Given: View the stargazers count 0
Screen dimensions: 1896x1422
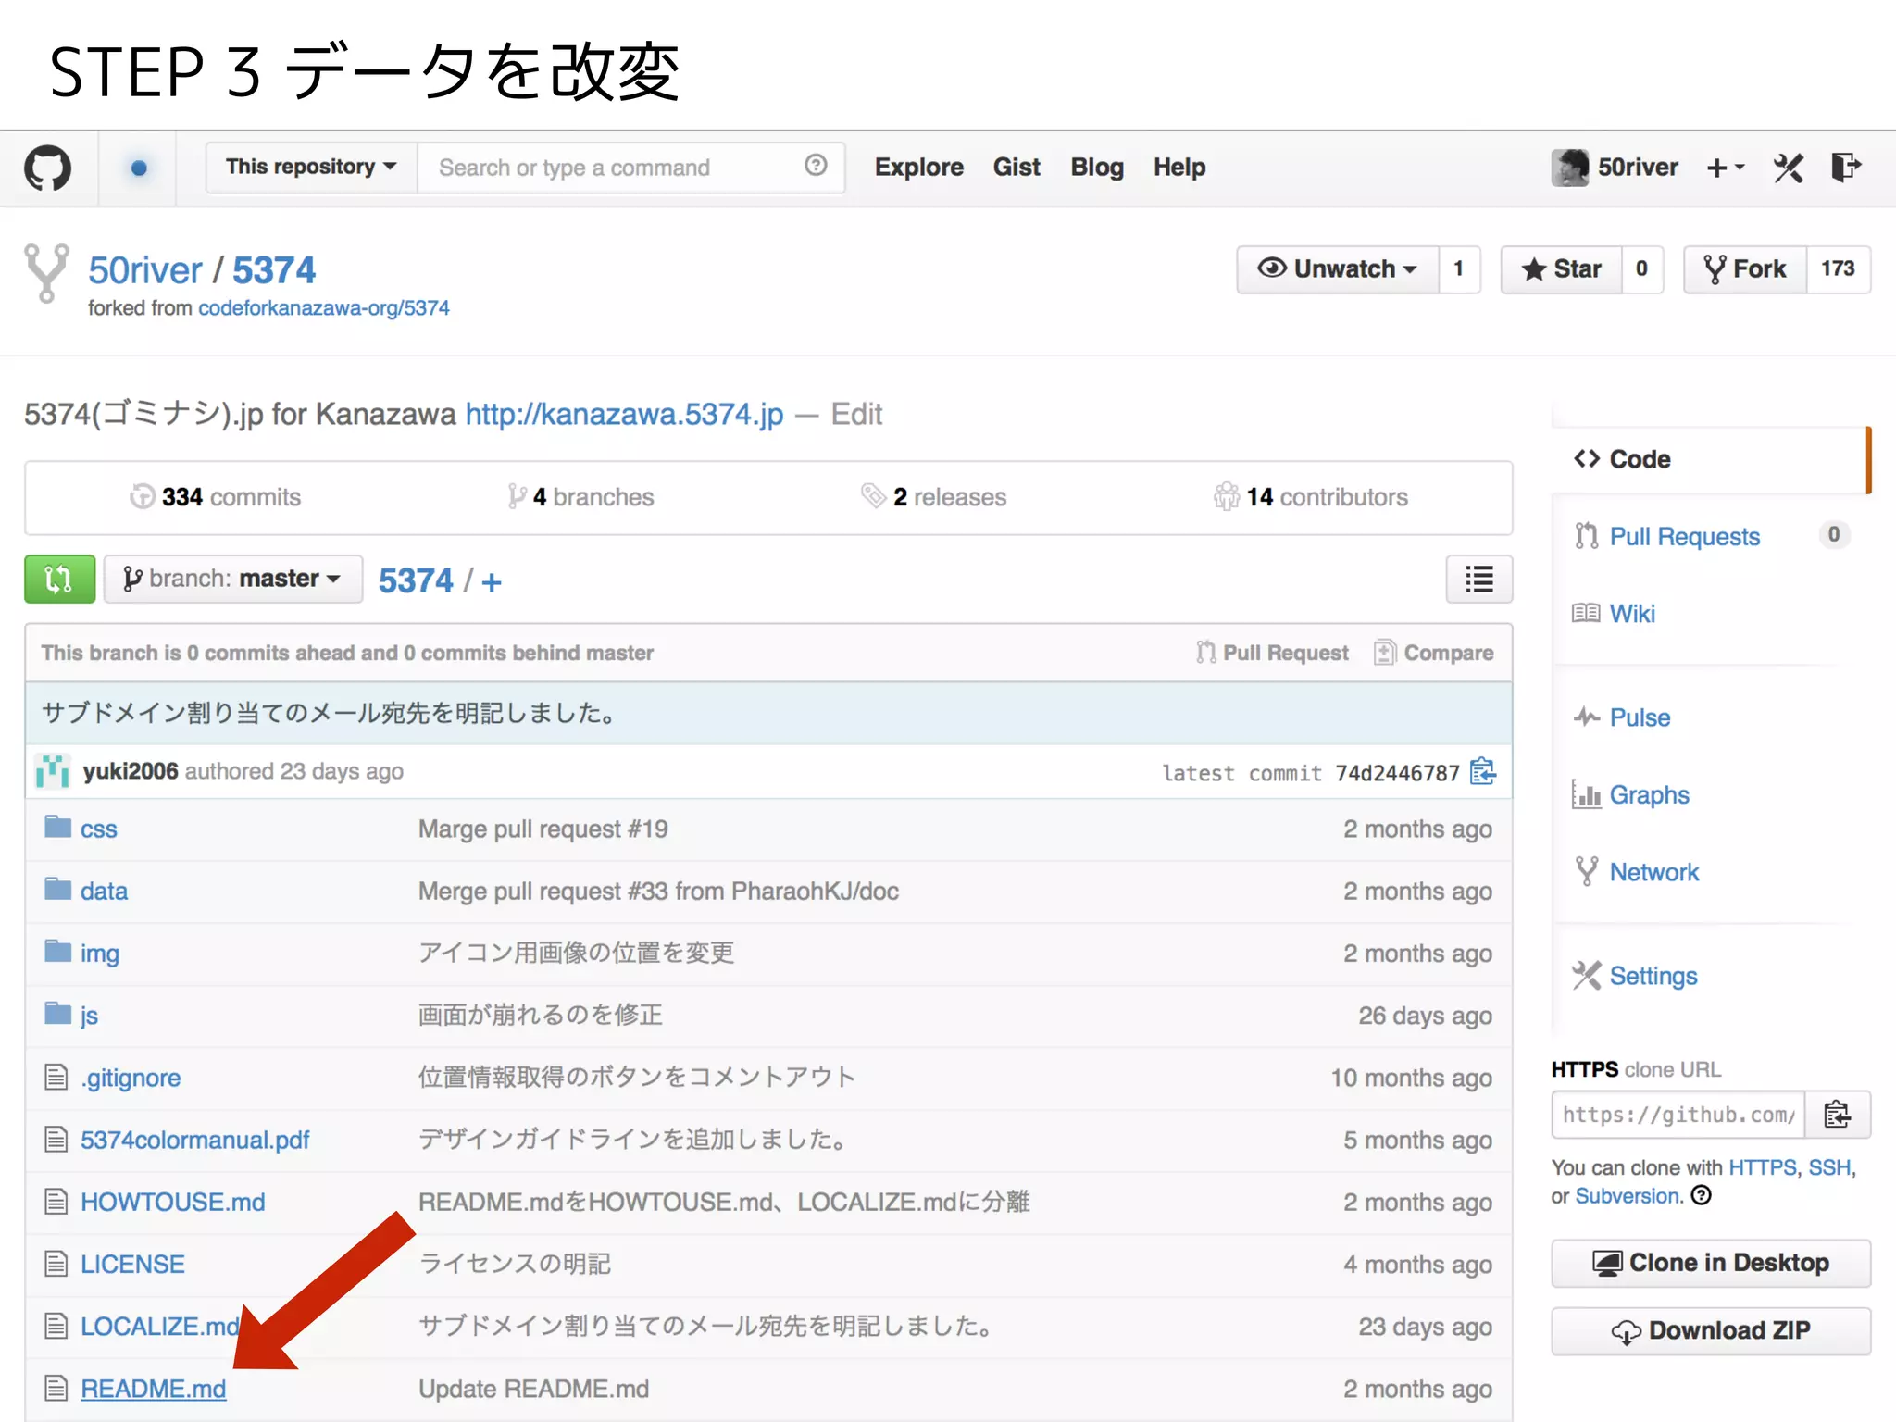Looking at the screenshot, I should click(1641, 269).
